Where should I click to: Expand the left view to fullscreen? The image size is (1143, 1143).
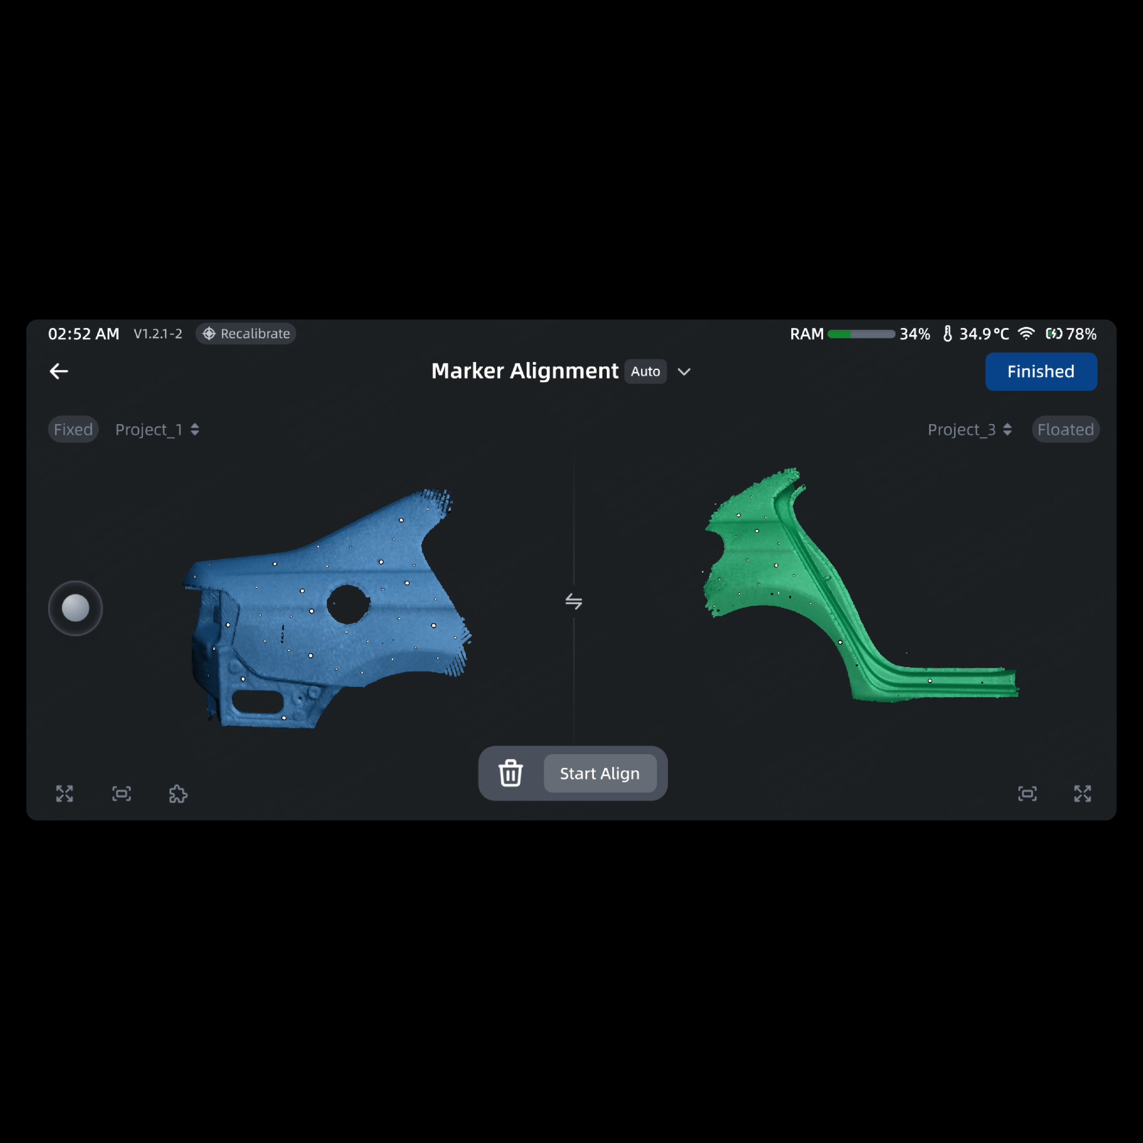pyautogui.click(x=64, y=793)
